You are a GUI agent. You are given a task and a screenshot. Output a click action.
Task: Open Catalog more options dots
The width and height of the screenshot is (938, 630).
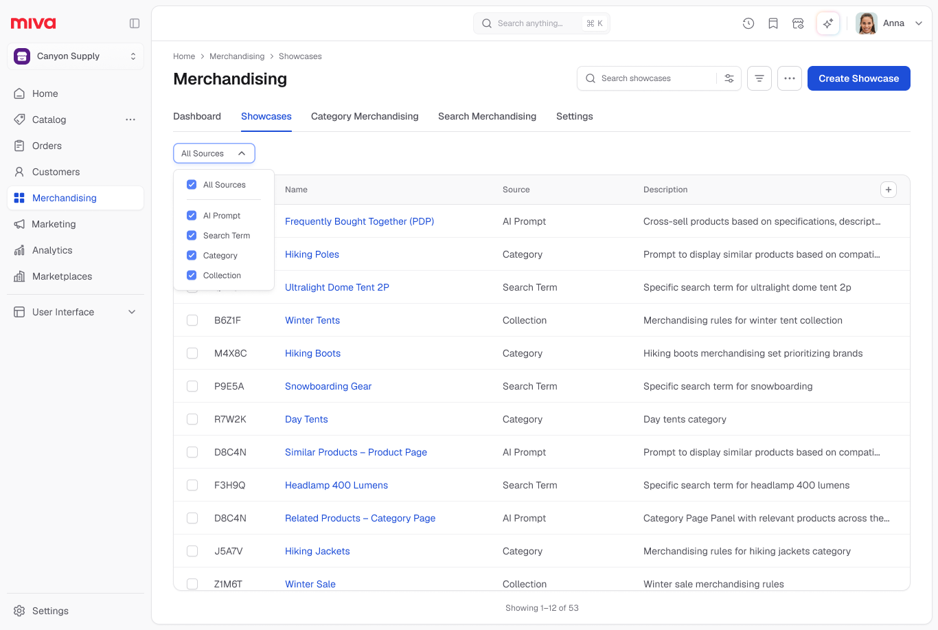(x=130, y=120)
